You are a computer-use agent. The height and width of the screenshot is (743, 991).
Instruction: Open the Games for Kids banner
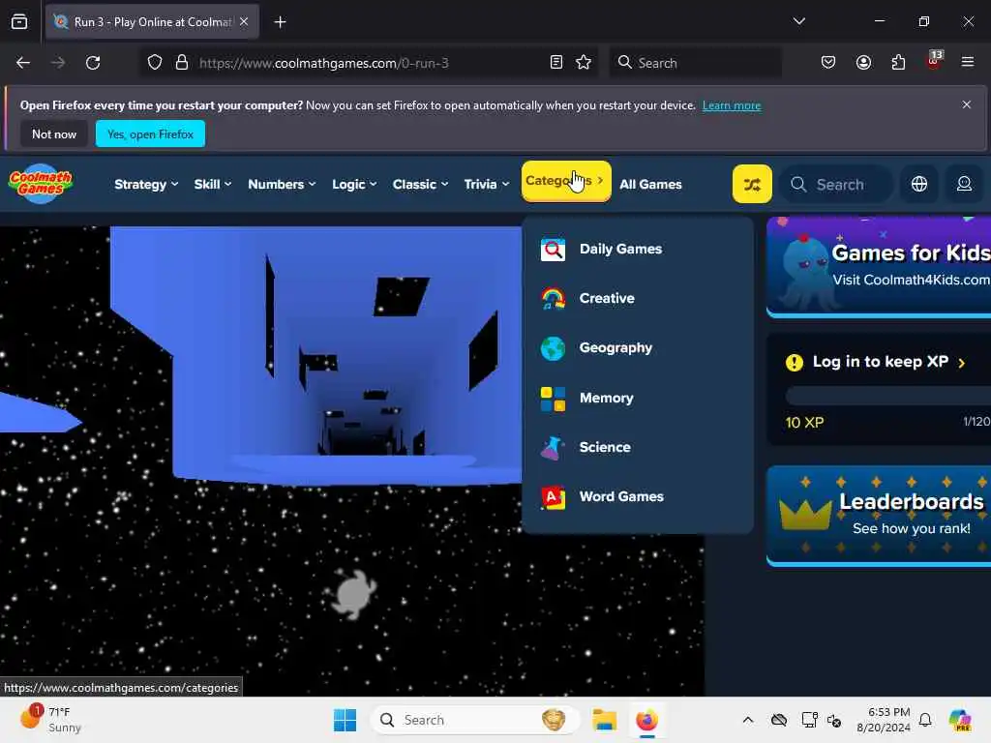pyautogui.click(x=879, y=267)
